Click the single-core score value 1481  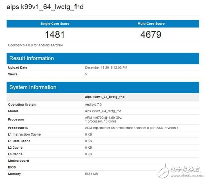click(55, 34)
